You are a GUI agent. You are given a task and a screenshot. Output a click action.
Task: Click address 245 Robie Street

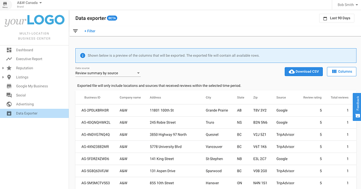click(x=163, y=123)
